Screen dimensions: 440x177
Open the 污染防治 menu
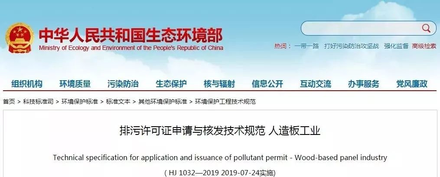(123, 84)
